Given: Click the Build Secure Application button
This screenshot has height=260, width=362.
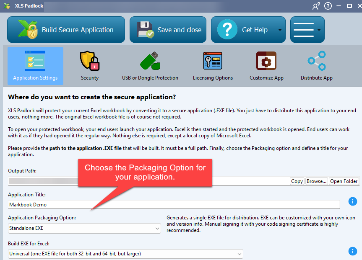Looking at the screenshot, I should 66,30.
